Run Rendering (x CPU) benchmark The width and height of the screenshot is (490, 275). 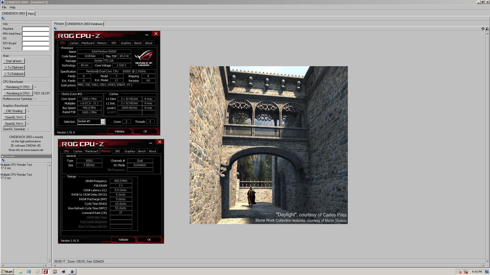click(18, 93)
